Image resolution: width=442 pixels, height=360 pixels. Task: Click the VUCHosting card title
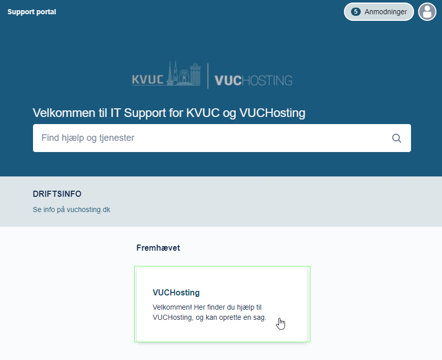click(176, 292)
